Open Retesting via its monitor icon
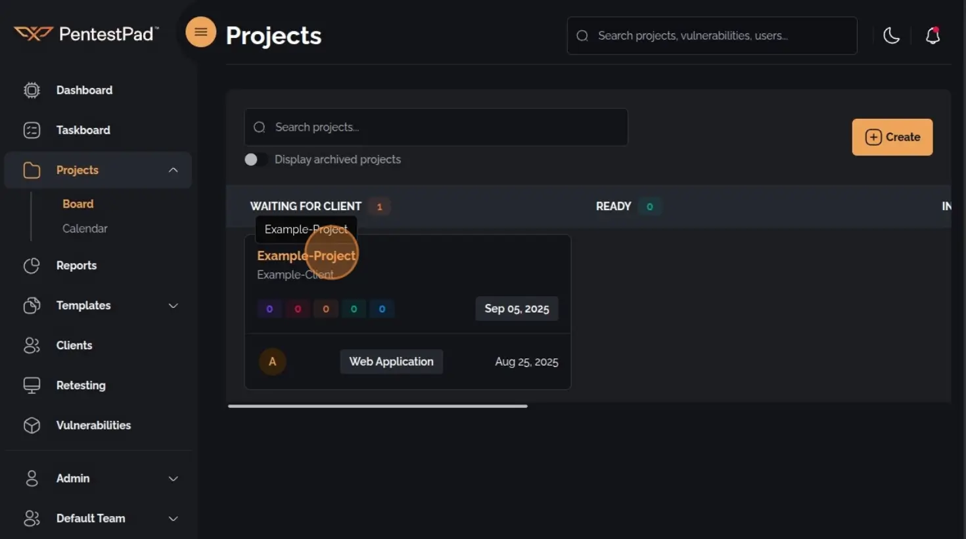The width and height of the screenshot is (966, 539). tap(31, 385)
